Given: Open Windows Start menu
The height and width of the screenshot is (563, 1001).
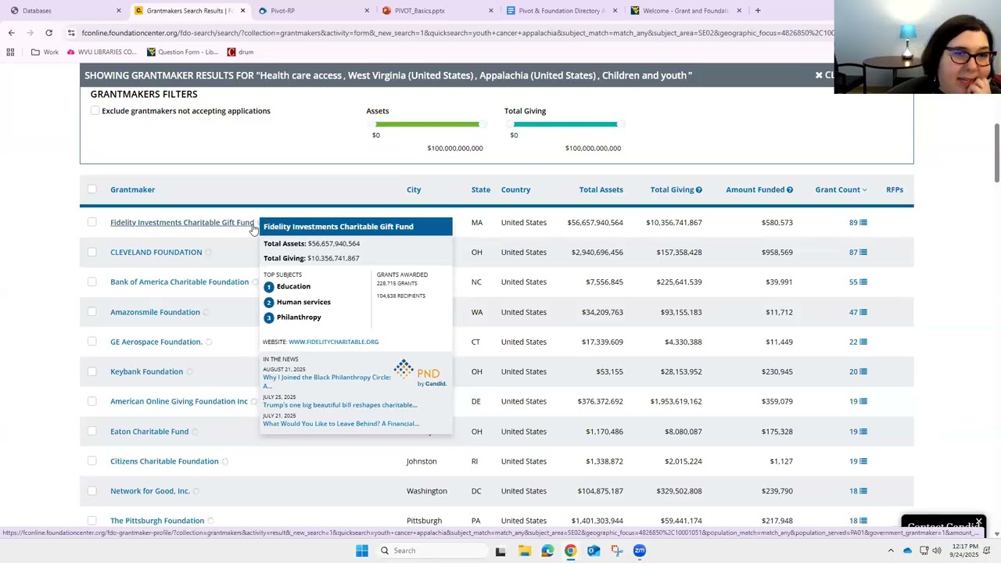Looking at the screenshot, I should pyautogui.click(x=362, y=550).
